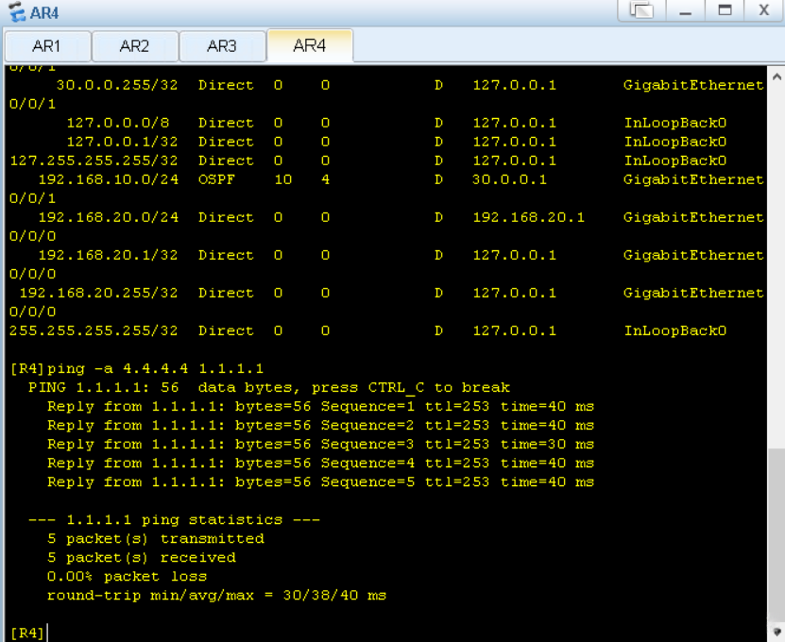Close the AR4 terminal window
Viewport: 785px width, 642px height.
pyautogui.click(x=764, y=10)
